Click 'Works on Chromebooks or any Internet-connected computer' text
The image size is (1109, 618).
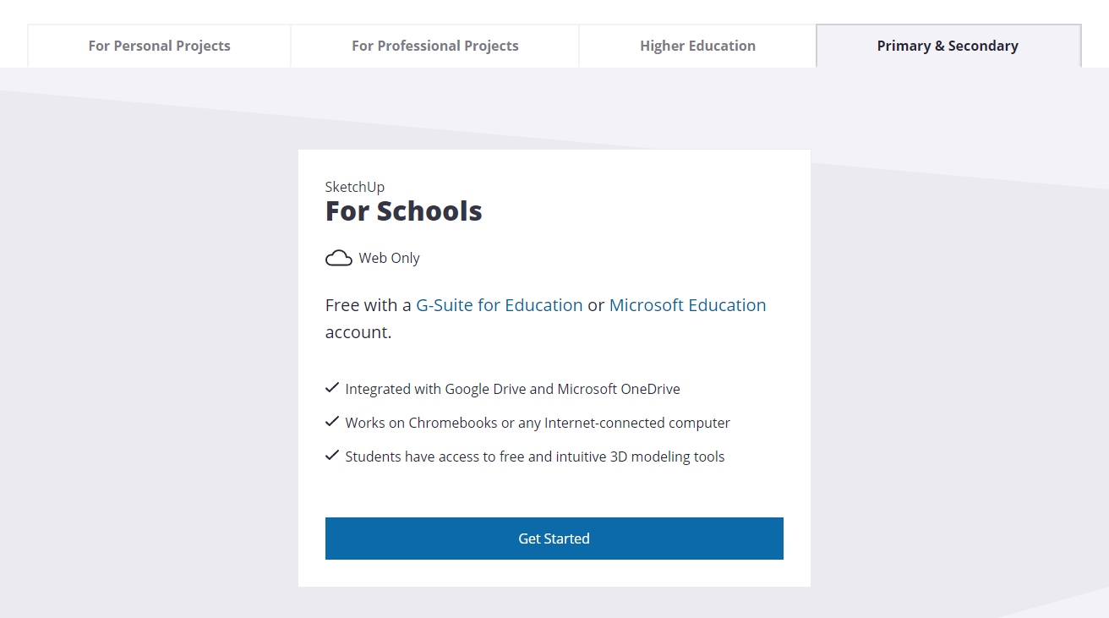[x=538, y=423]
